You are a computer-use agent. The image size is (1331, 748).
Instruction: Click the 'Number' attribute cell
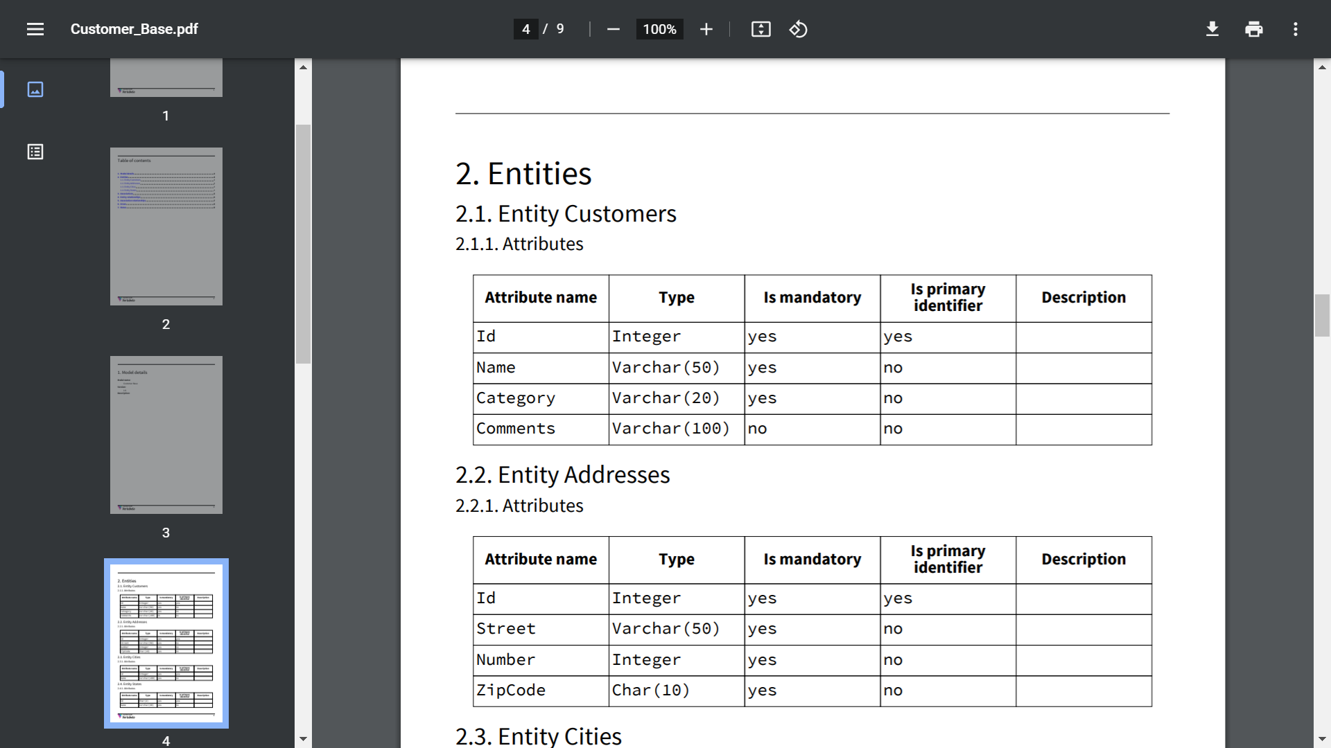pyautogui.click(x=541, y=660)
